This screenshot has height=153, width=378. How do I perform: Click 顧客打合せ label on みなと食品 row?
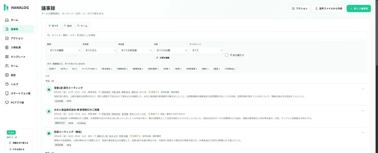[x=60, y=123]
